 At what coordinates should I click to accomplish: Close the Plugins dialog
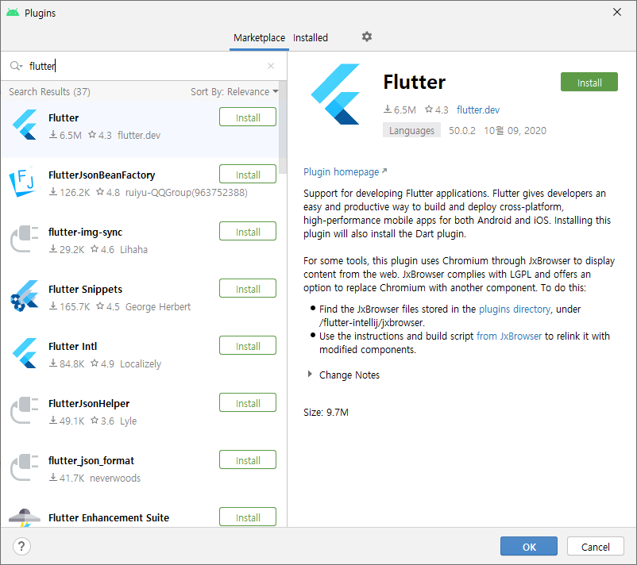(617, 12)
